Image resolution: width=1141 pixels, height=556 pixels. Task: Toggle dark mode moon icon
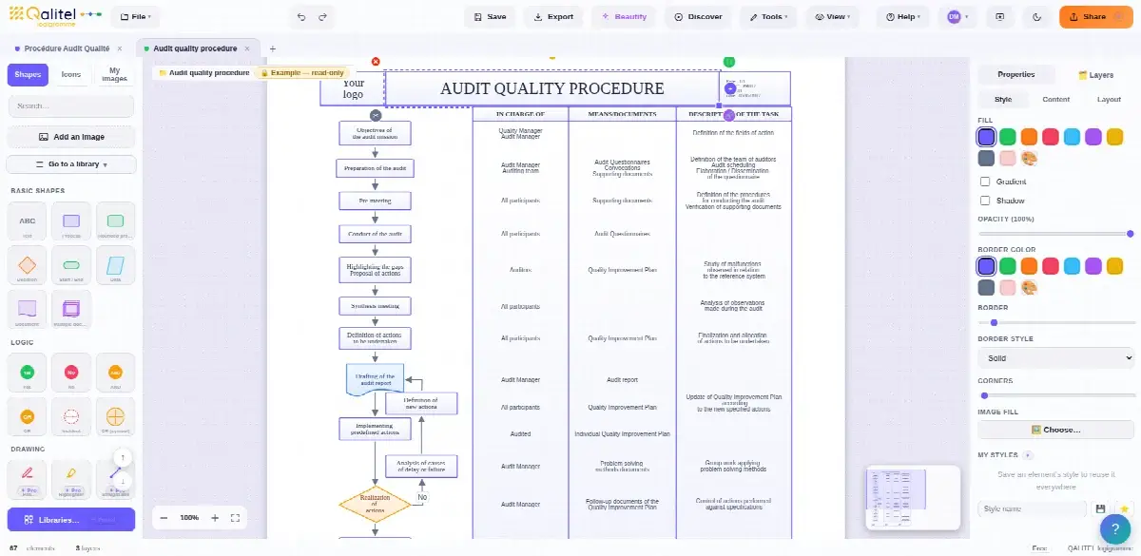(1036, 16)
